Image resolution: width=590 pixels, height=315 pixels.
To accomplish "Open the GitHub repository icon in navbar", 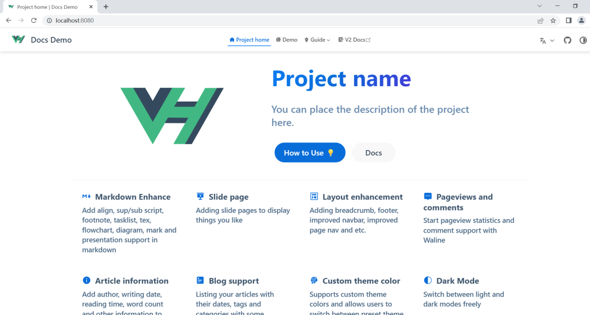I will point(567,40).
